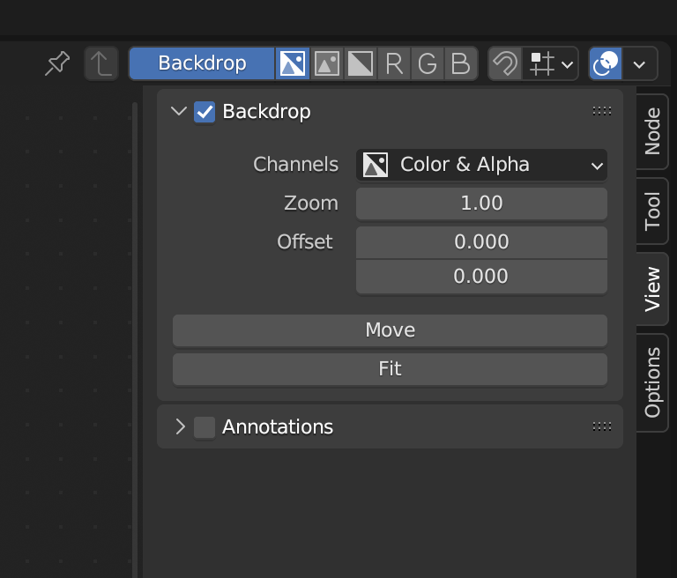The width and height of the screenshot is (677, 578).
Task: Click the Offset label
Action: click(x=305, y=241)
